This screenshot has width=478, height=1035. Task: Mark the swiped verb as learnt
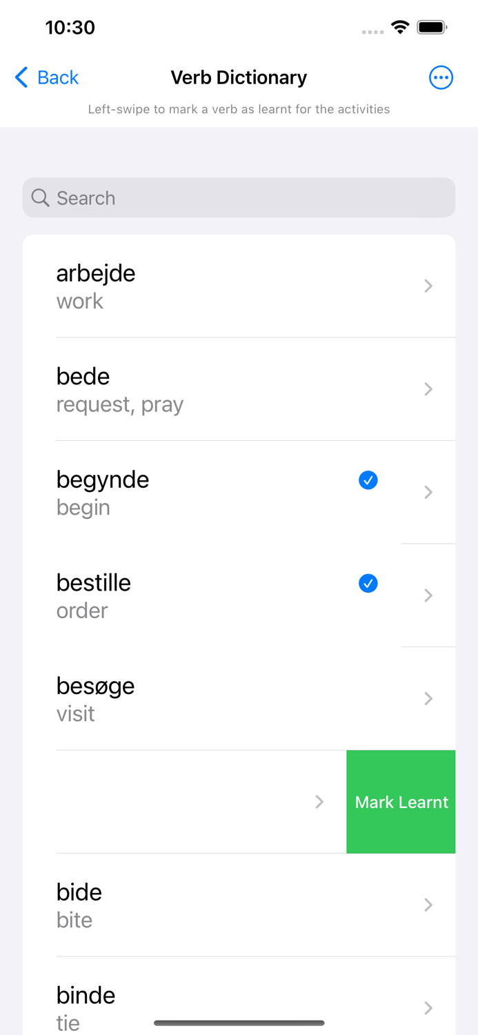[401, 802]
